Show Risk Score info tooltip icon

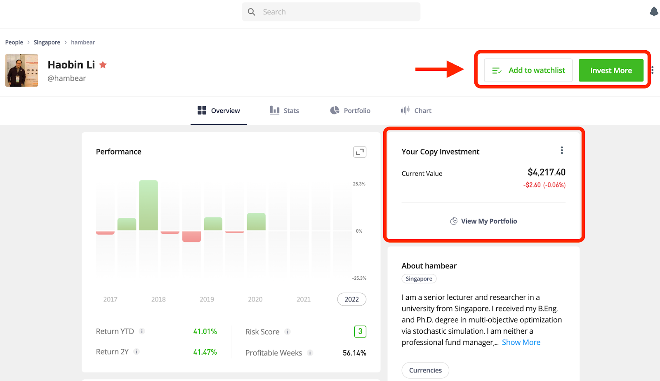(x=288, y=332)
